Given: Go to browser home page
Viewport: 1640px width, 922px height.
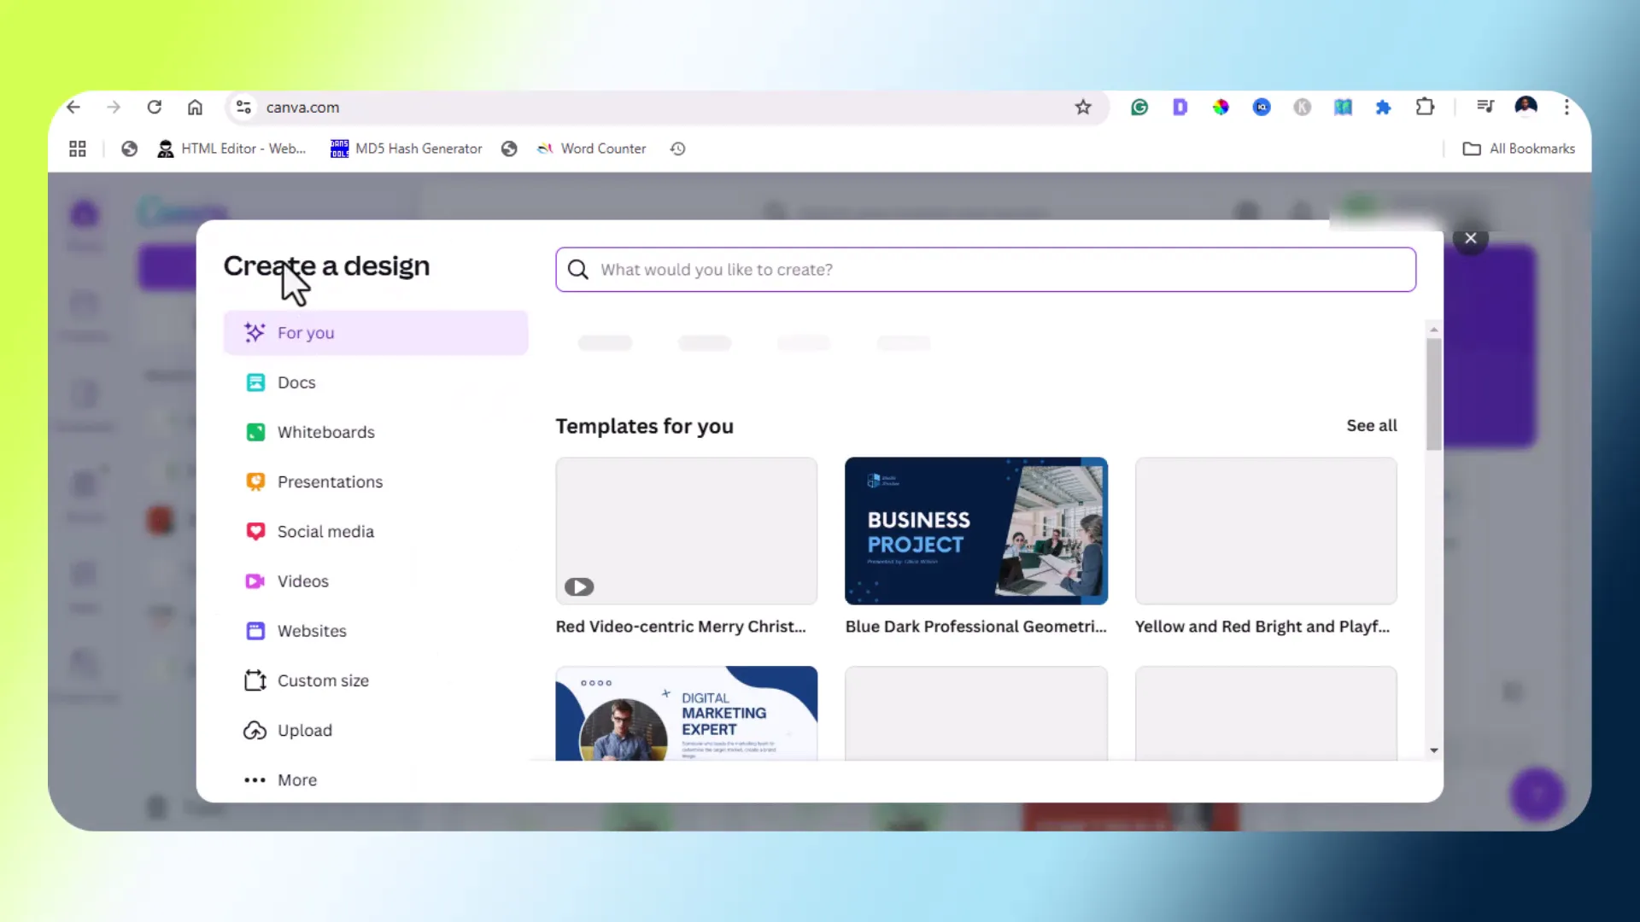Looking at the screenshot, I should [x=196, y=108].
